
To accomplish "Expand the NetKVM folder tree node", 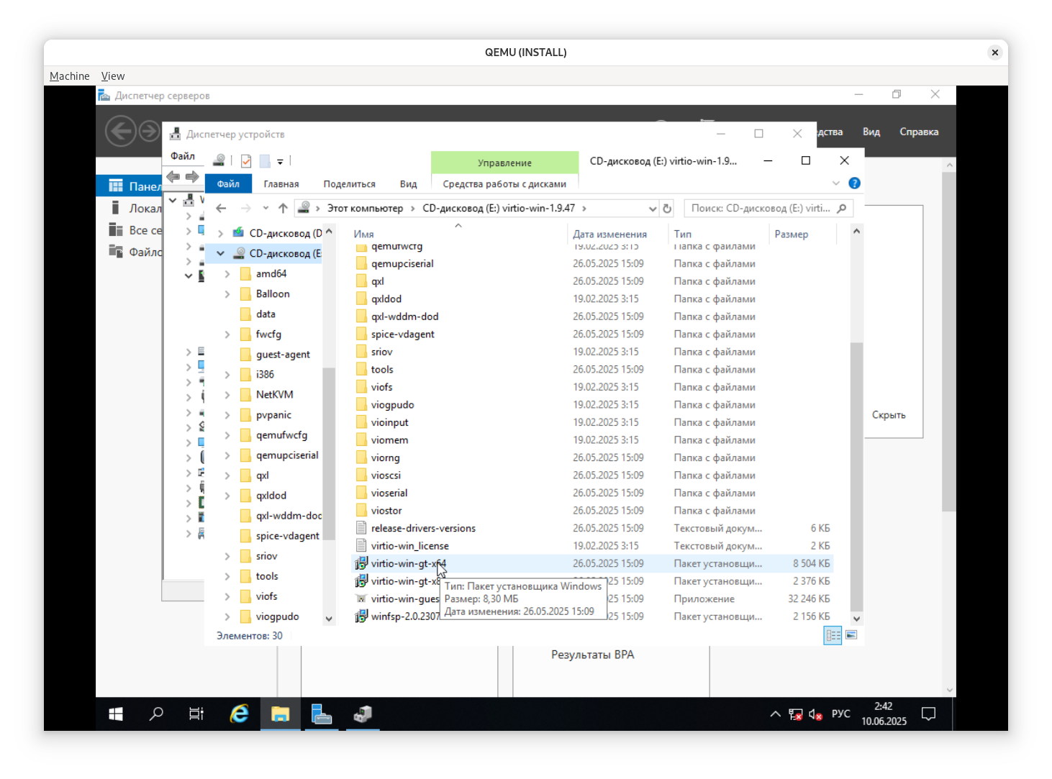I will [227, 395].
